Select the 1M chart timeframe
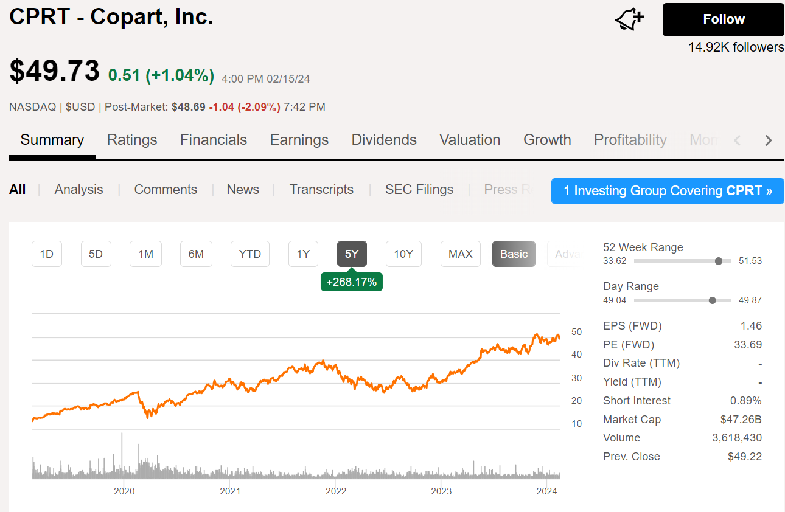785x512 pixels. coord(145,254)
